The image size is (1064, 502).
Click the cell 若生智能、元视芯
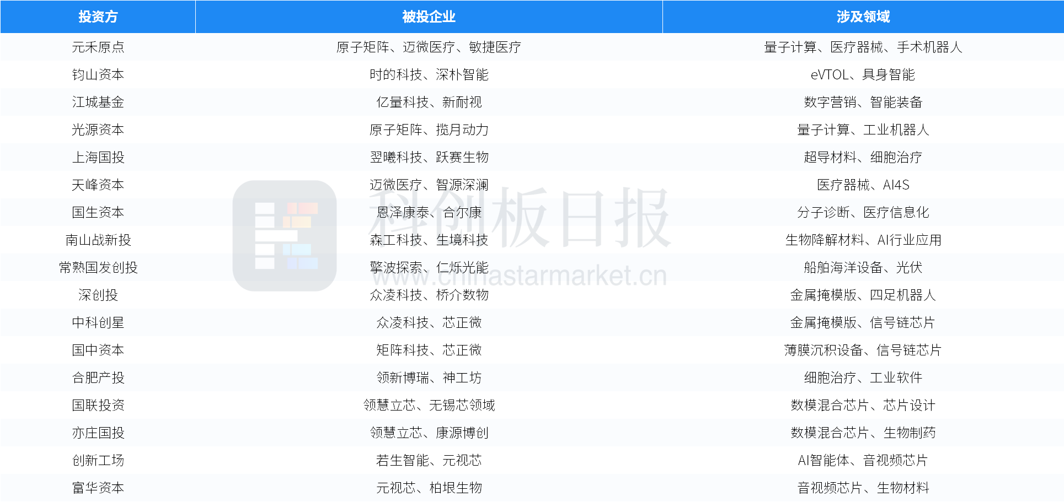pos(429,460)
